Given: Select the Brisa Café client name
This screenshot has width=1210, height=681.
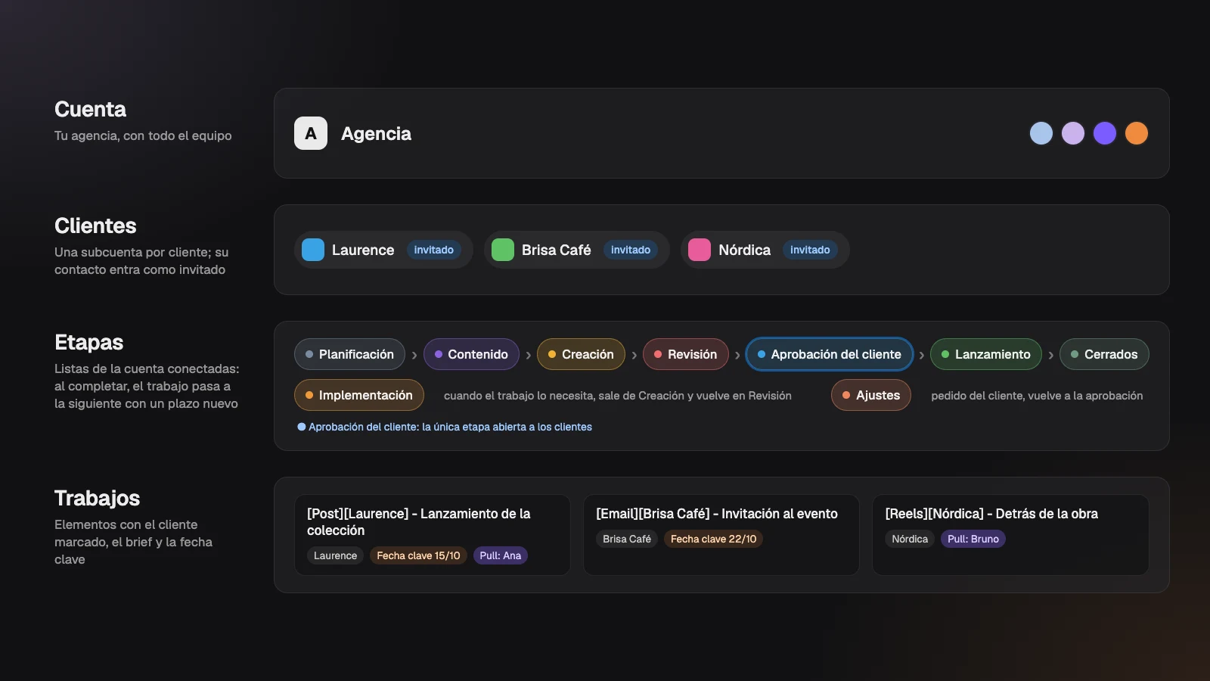Looking at the screenshot, I should 557,250.
